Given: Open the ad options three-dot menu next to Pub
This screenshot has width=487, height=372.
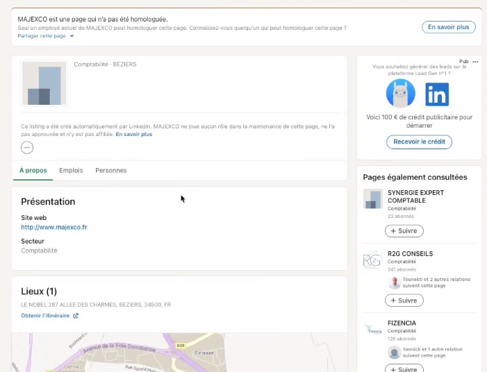Looking at the screenshot, I should (x=475, y=62).
